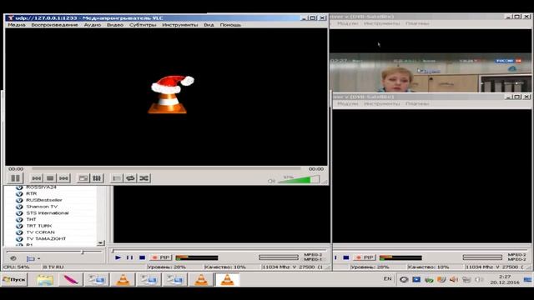The height and width of the screenshot is (300, 534).
Task: Click the B TV RU status entry
Action: click(x=53, y=267)
